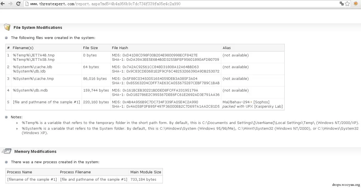Click the small arrow after Mal/Behav-294
The image size is (361, 188).
(251, 102)
